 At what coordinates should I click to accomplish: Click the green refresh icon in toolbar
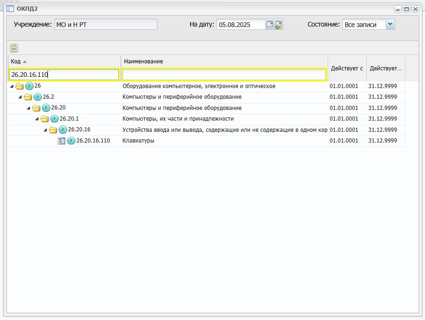[x=14, y=48]
